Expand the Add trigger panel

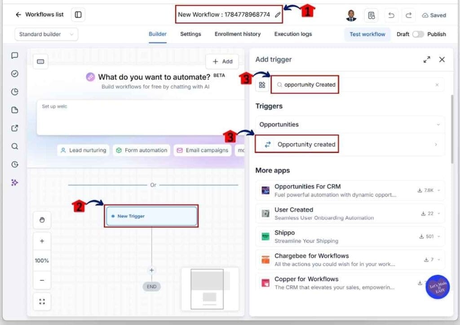tap(427, 60)
